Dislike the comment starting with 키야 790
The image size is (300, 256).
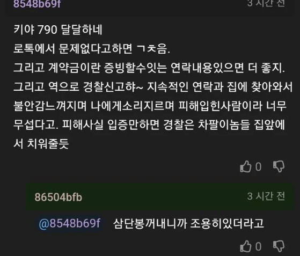tap(279, 166)
